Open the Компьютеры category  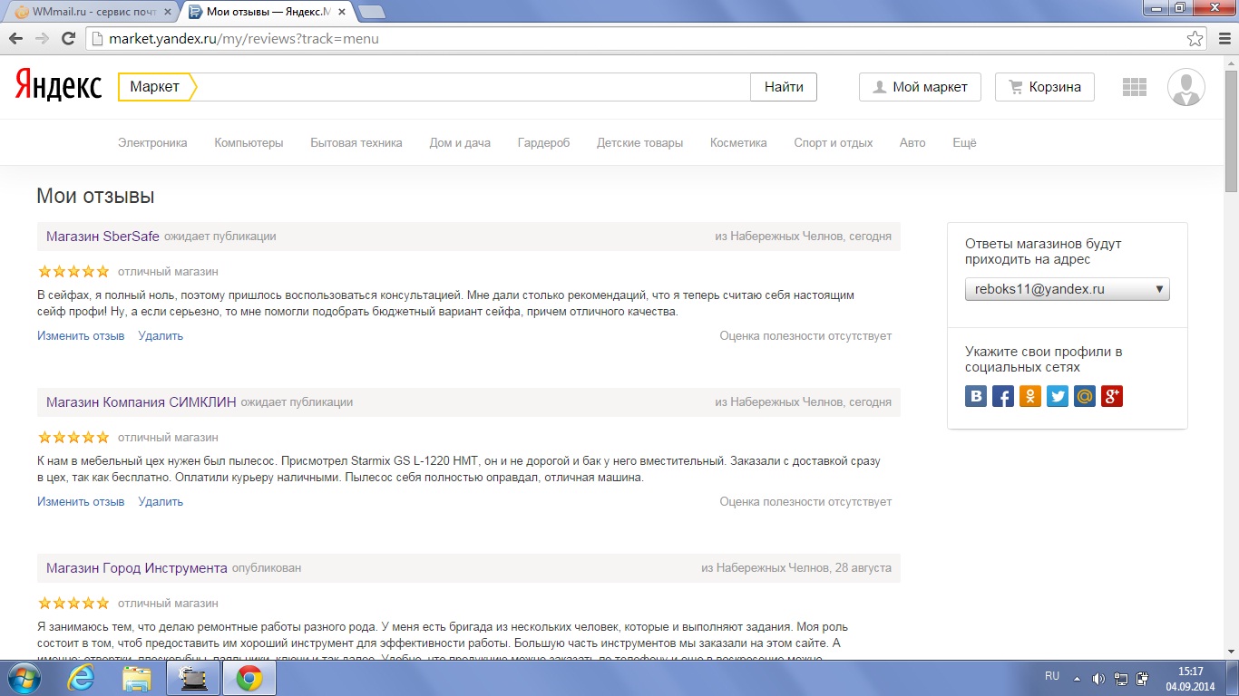click(x=249, y=142)
